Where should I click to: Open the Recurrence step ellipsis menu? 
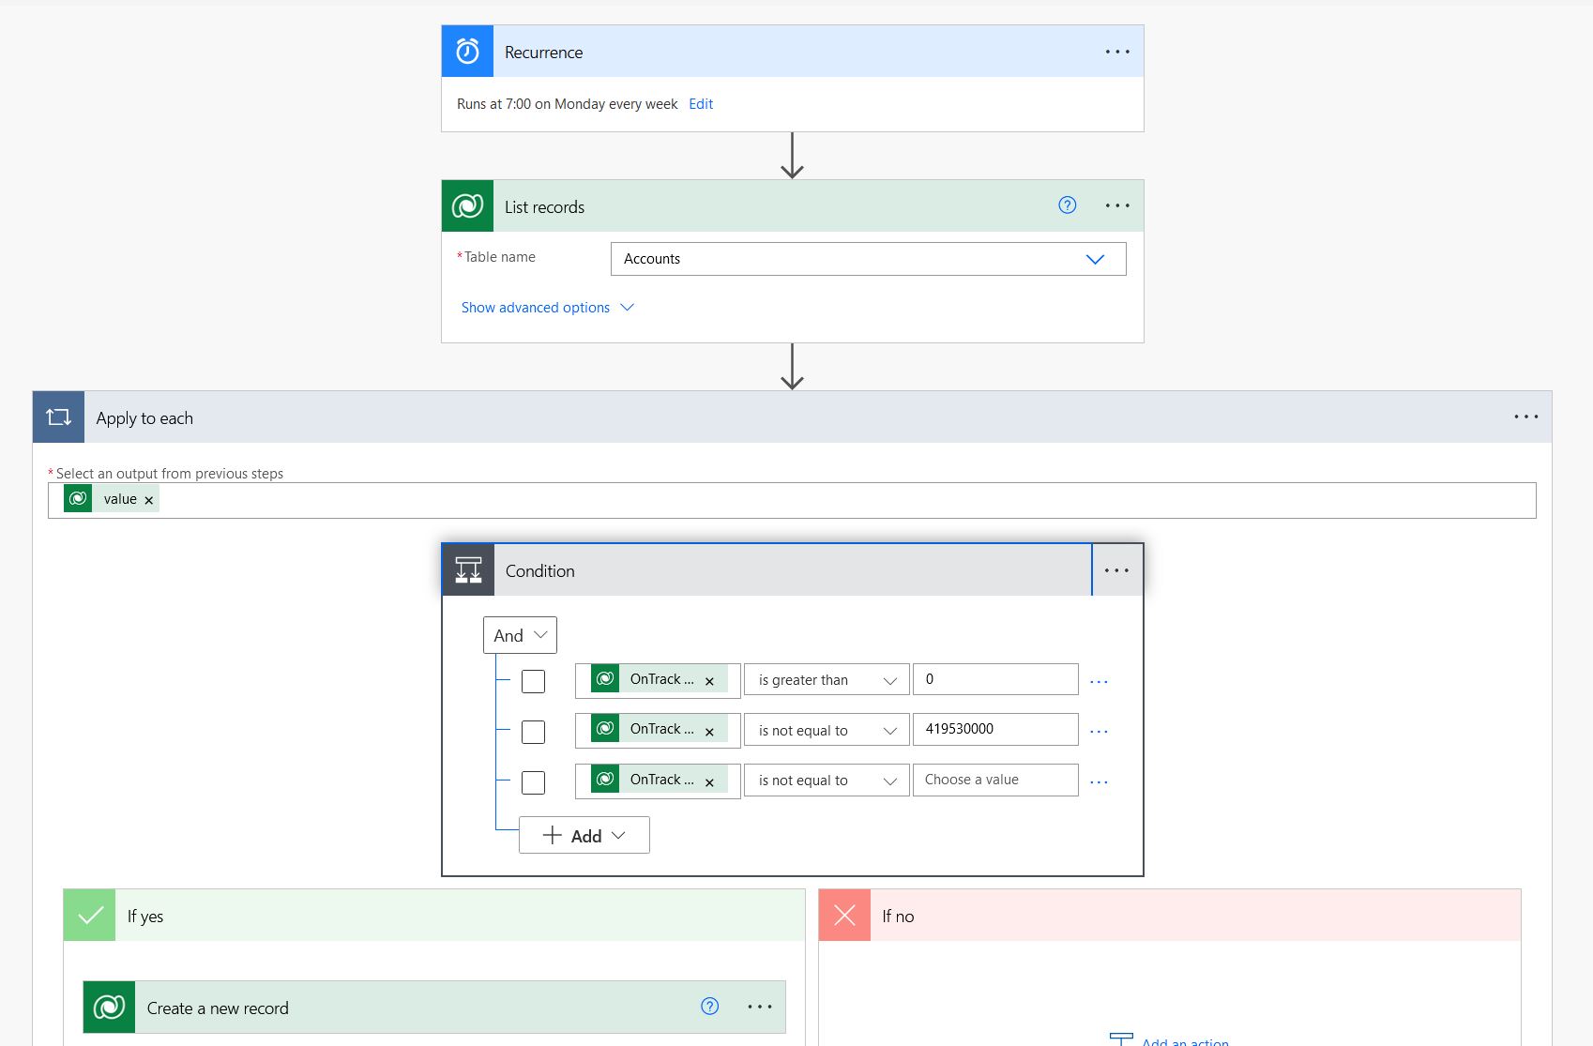click(x=1117, y=52)
